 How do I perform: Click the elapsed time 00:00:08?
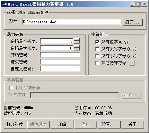(x=103, y=108)
